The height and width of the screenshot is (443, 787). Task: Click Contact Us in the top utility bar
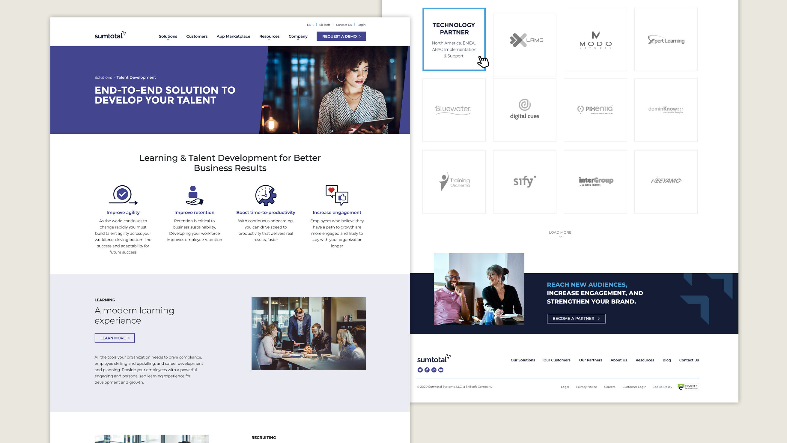coord(344,25)
